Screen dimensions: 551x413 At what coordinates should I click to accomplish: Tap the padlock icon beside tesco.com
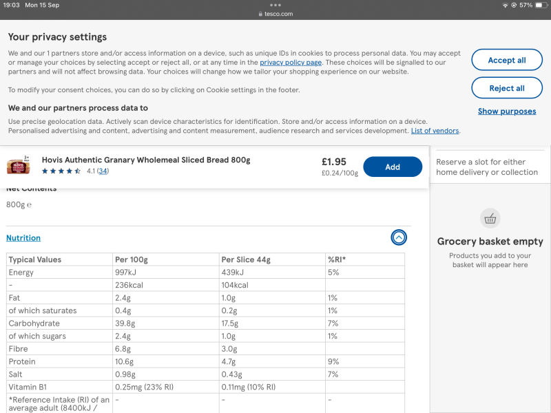click(x=260, y=14)
